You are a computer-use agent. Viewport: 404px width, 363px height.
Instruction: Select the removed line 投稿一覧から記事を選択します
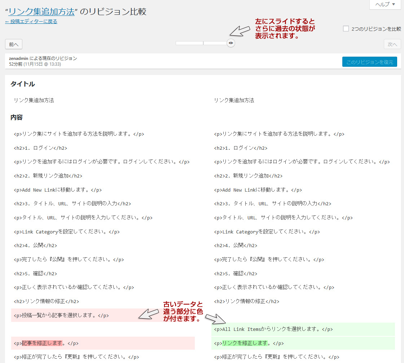(61, 315)
